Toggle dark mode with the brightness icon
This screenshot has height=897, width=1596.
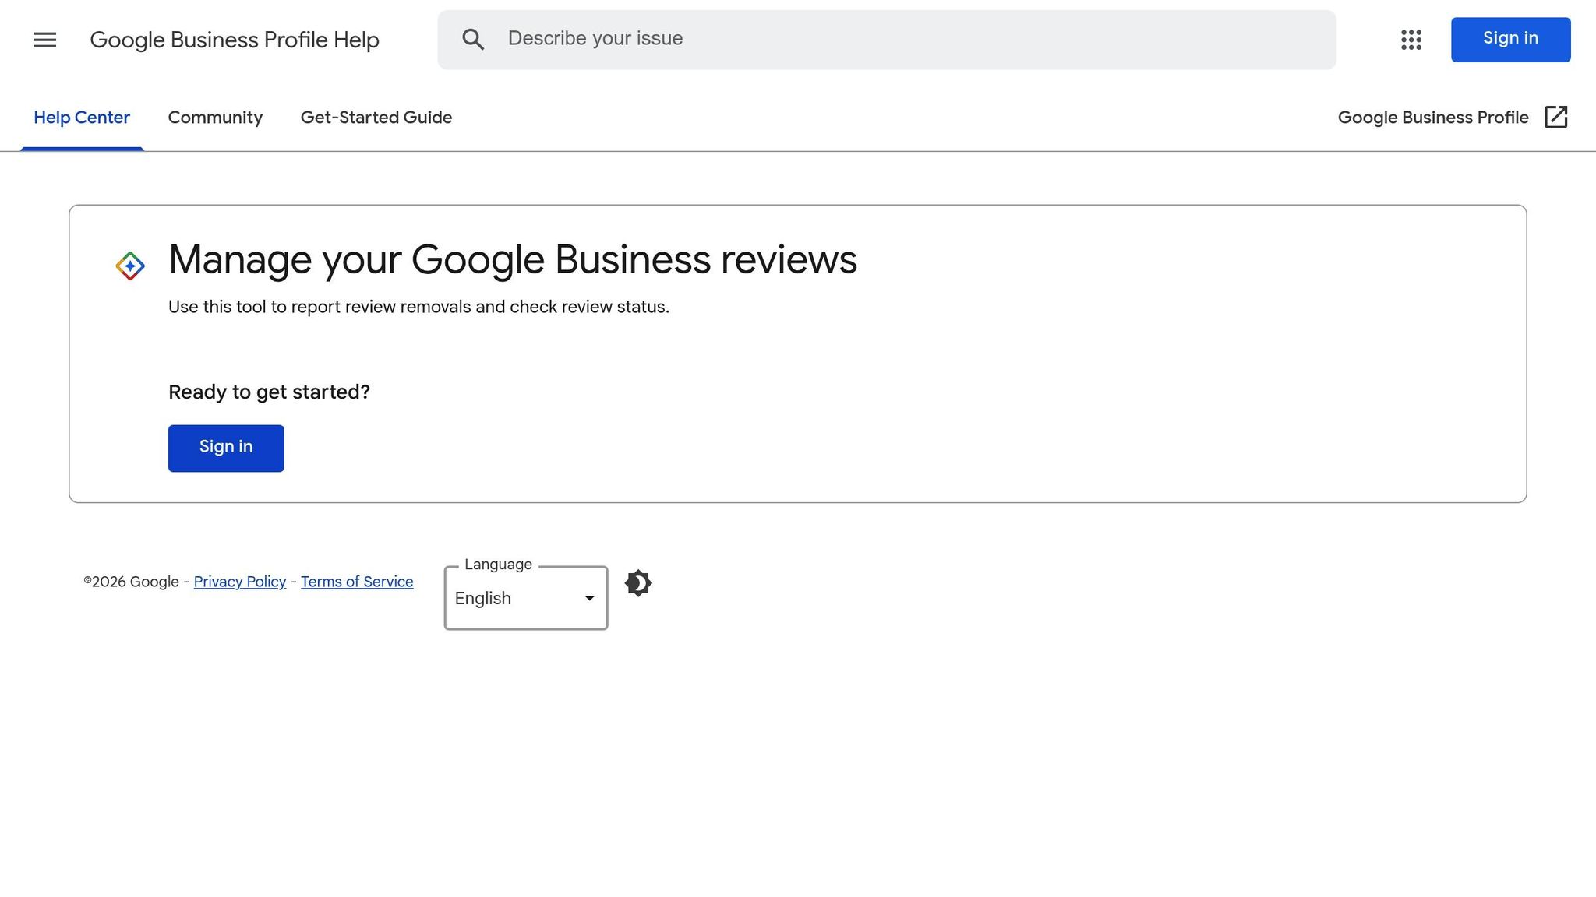click(637, 582)
